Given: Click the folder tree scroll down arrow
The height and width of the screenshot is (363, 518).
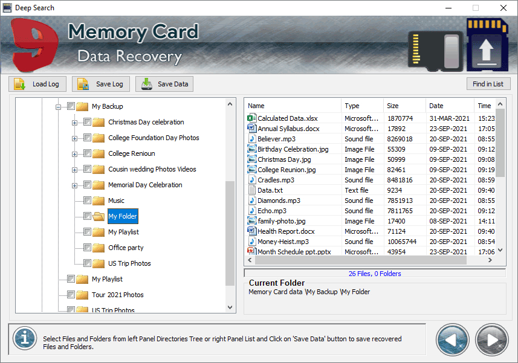Looking at the screenshot, I should click(x=230, y=307).
